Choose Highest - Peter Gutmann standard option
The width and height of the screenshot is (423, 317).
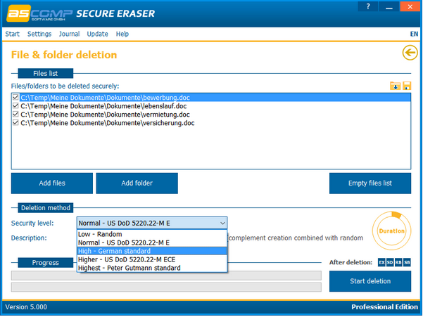(x=152, y=268)
